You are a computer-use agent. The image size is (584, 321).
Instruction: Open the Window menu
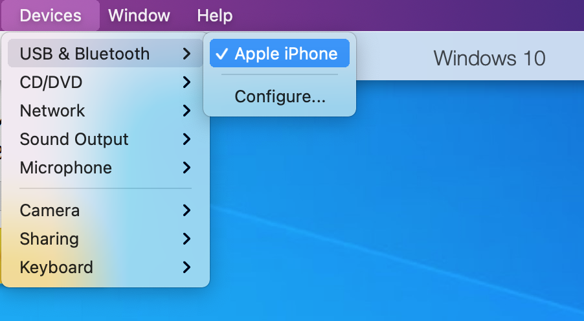139,16
